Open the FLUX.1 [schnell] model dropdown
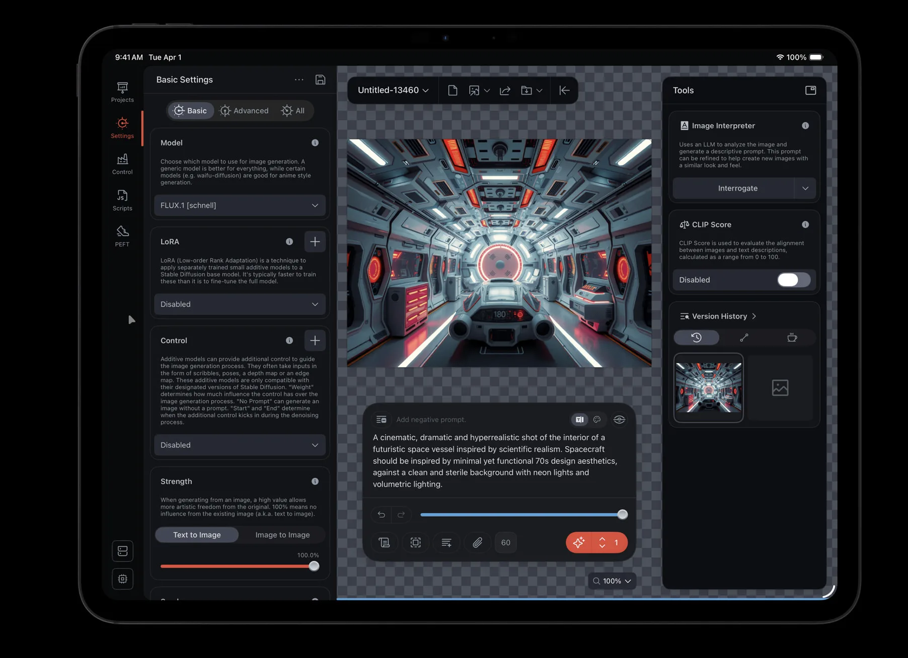 pyautogui.click(x=240, y=205)
